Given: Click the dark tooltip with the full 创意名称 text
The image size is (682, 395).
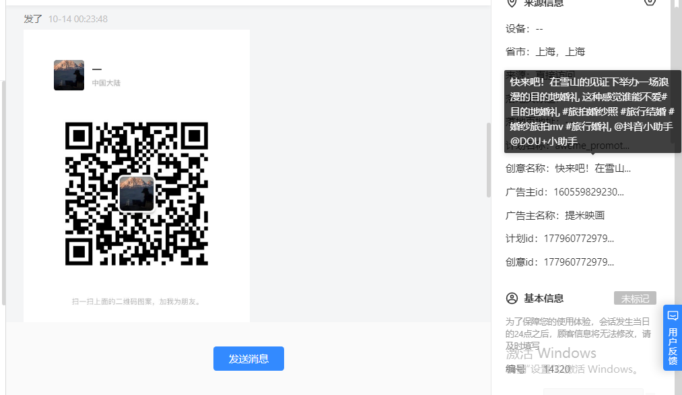Looking at the screenshot, I should pos(592,111).
